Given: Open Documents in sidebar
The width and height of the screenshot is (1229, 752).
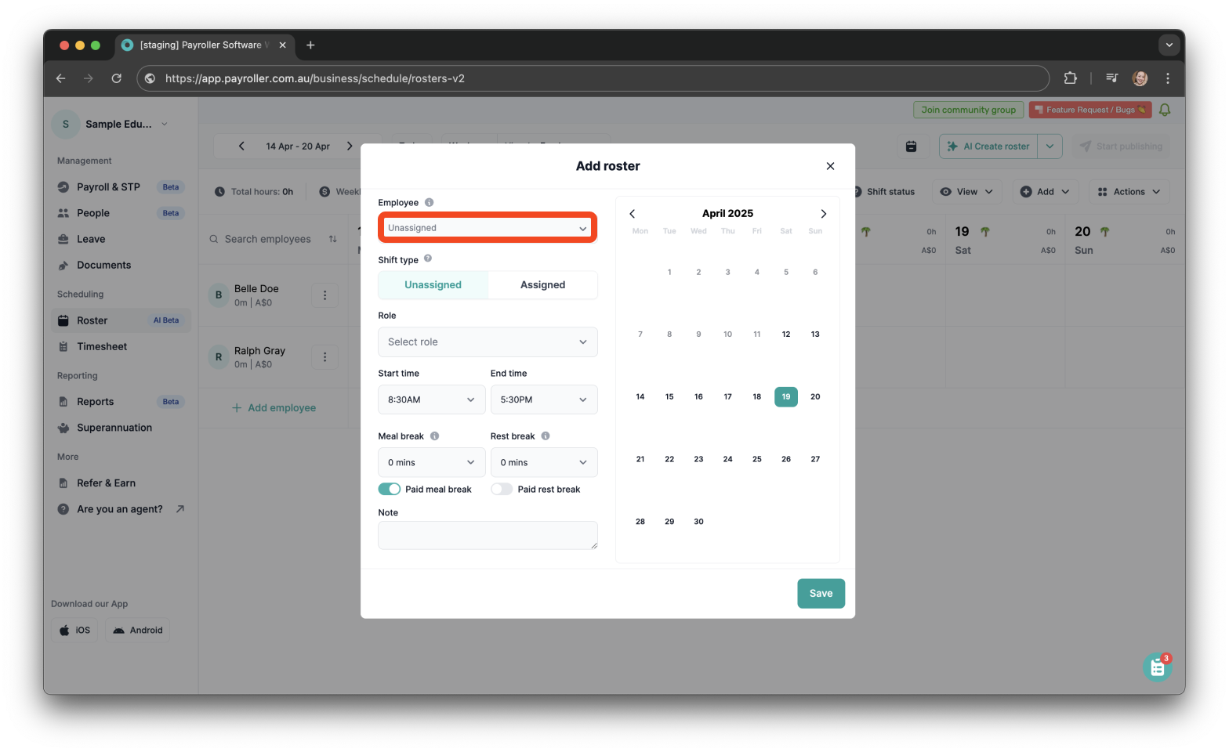Looking at the screenshot, I should pyautogui.click(x=121, y=266).
